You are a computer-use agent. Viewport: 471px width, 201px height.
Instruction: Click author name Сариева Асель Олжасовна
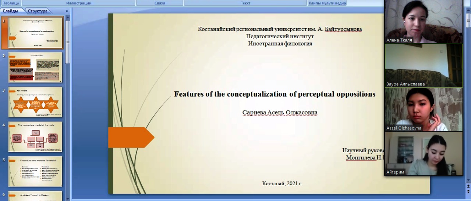tap(280, 113)
